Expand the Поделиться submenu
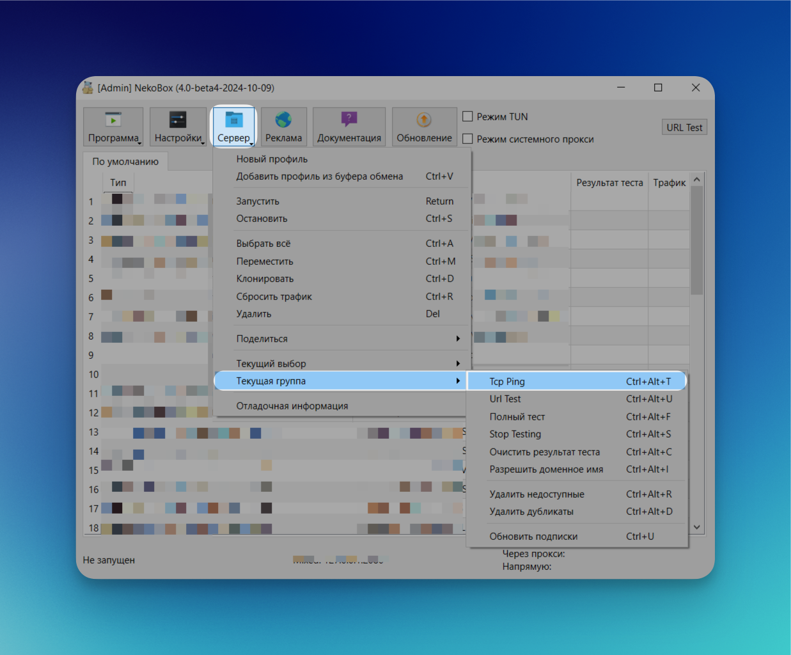This screenshot has height=655, width=791. tap(342, 339)
